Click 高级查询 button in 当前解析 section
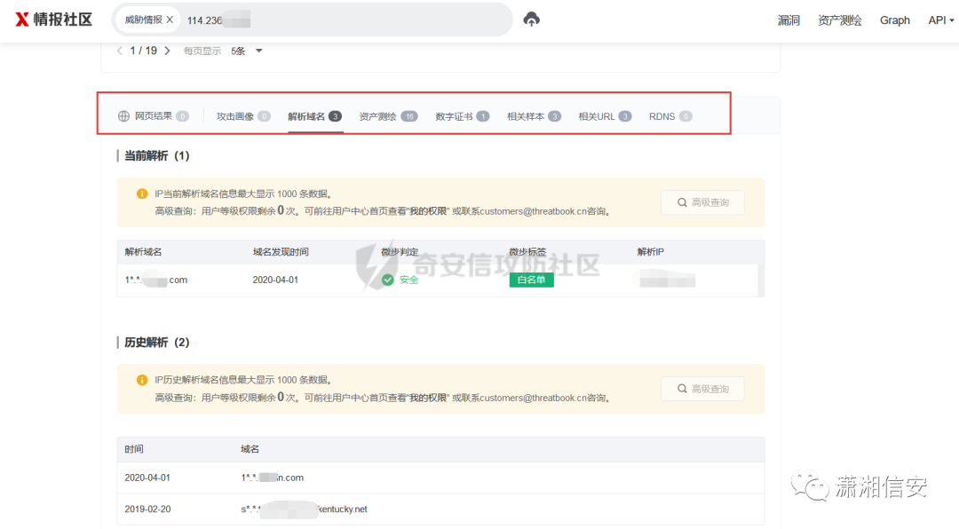 pyautogui.click(x=702, y=202)
